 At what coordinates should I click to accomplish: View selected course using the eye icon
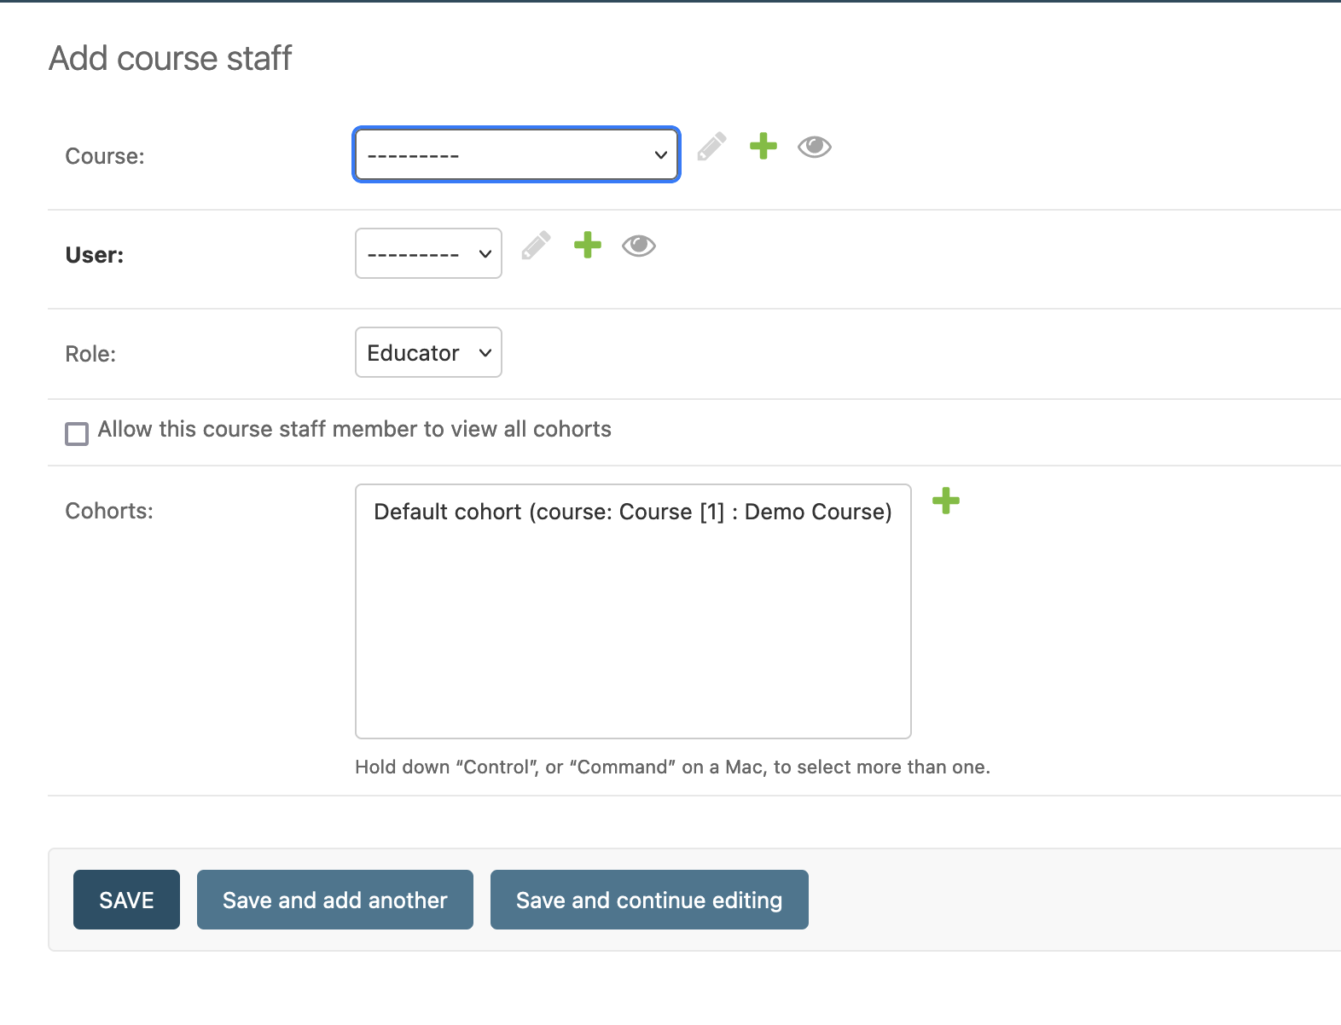(815, 147)
